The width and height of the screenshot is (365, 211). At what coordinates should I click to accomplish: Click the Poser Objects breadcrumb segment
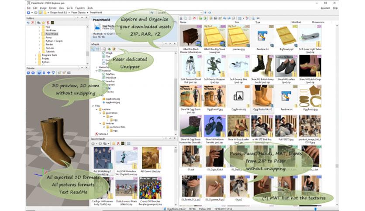[78, 12]
